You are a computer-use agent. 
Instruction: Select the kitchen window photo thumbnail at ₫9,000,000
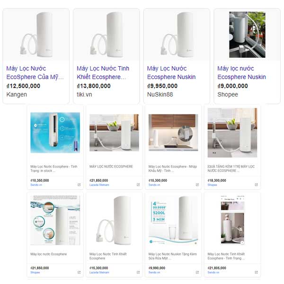coord(247,35)
